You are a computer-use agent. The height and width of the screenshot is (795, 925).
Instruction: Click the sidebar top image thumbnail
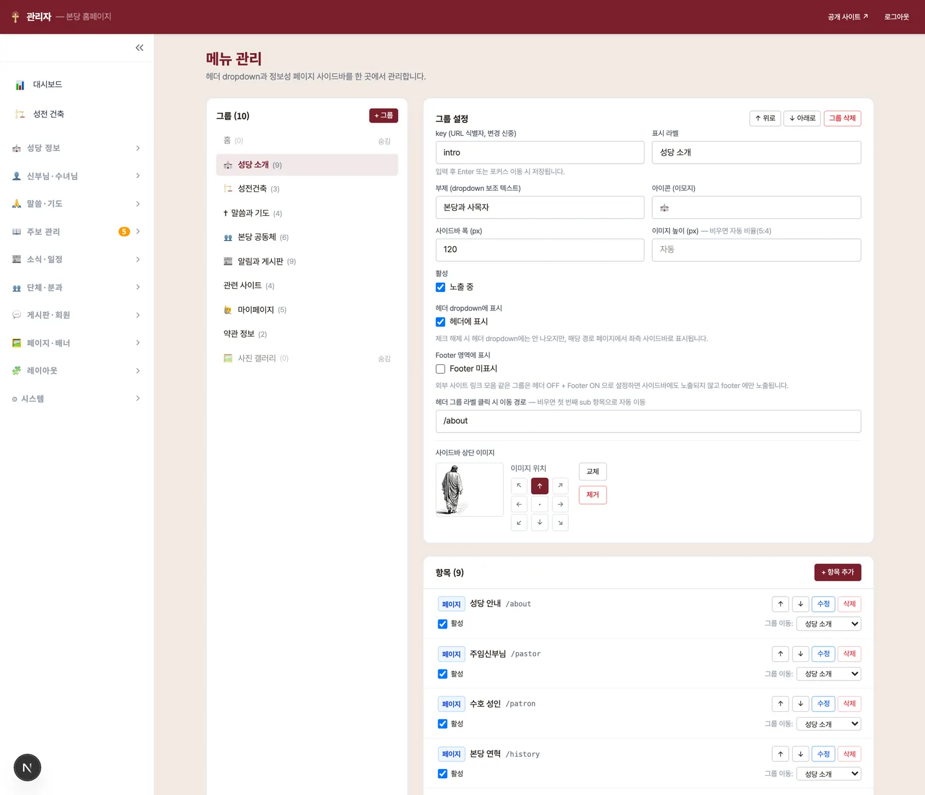(469, 490)
